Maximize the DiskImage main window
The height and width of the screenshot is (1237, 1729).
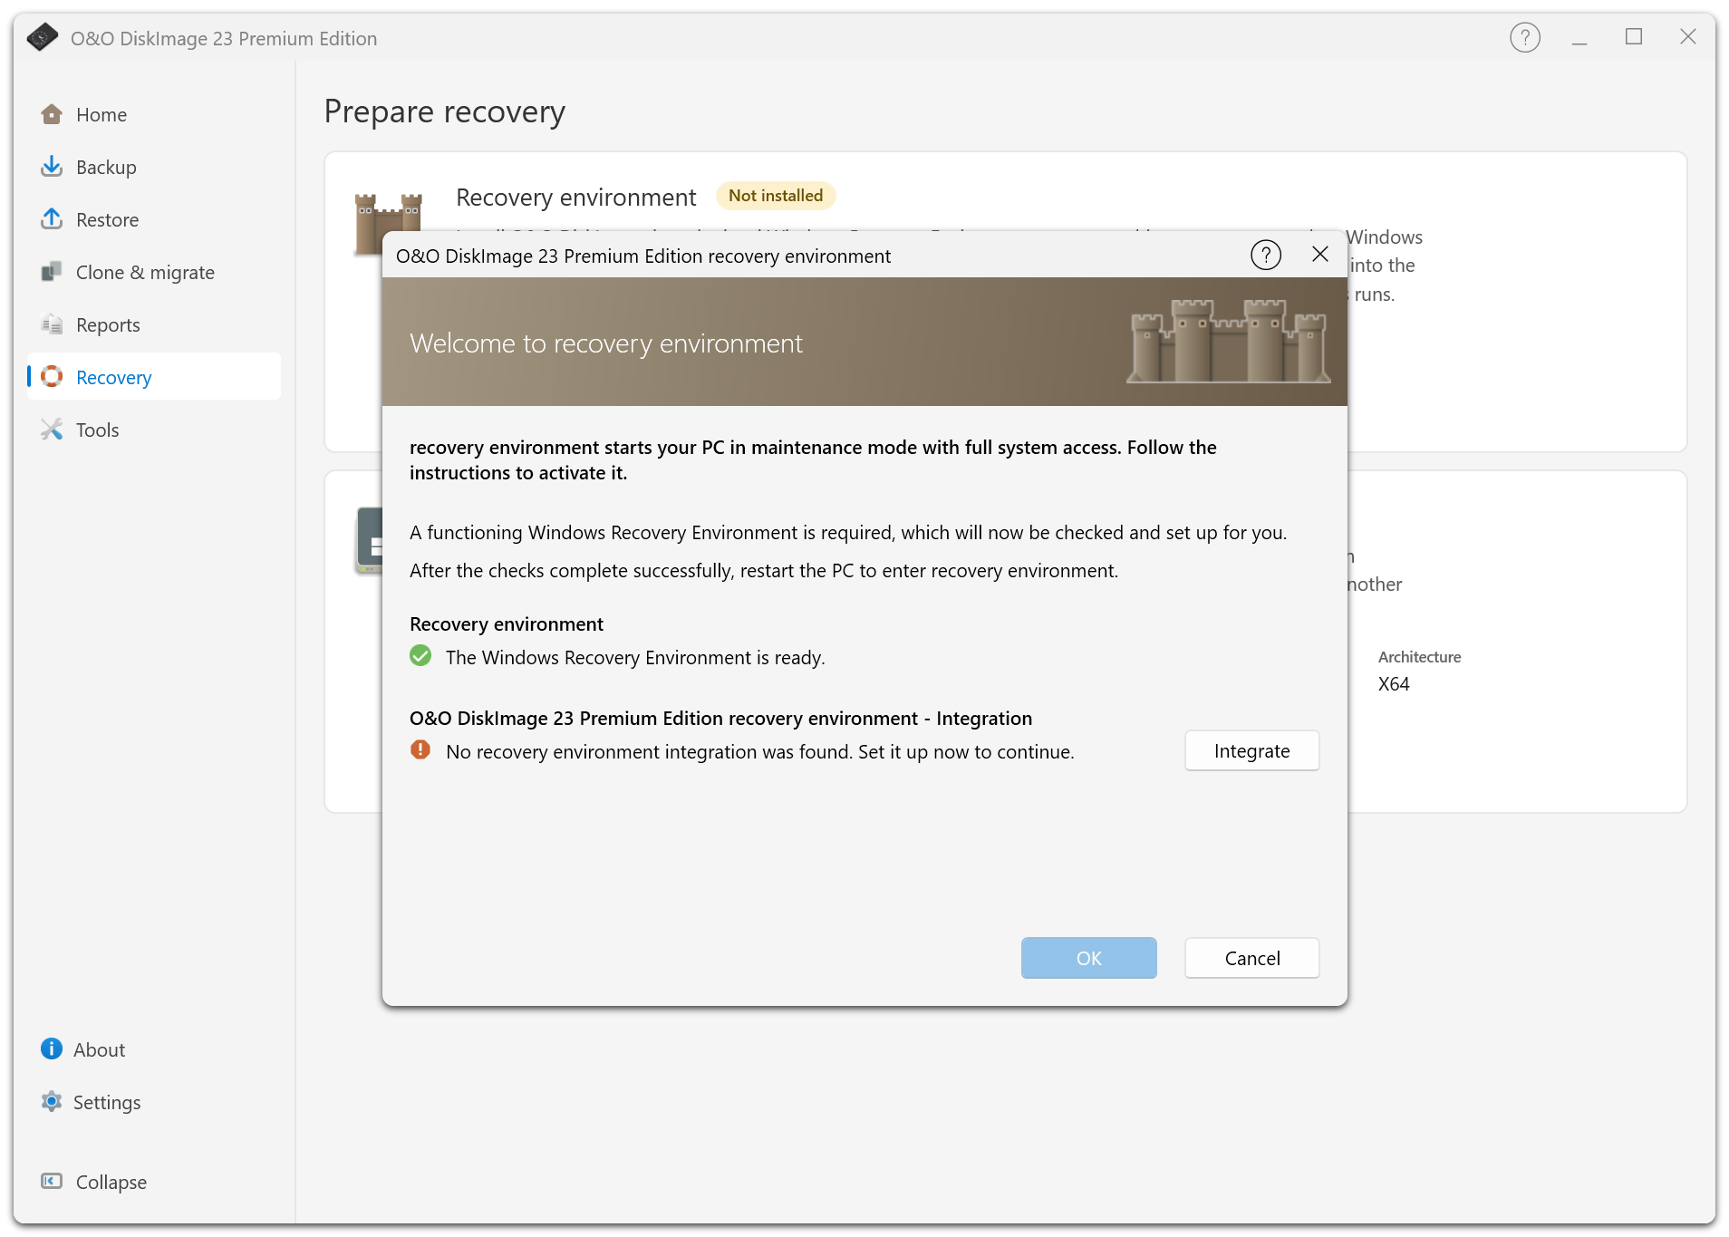[1634, 37]
